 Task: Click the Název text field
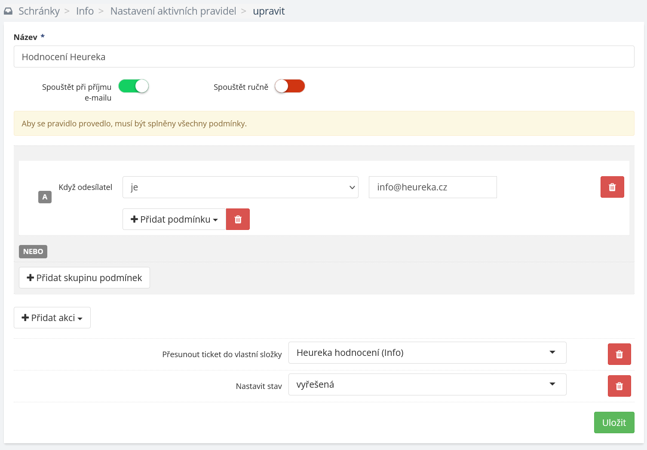[324, 57]
